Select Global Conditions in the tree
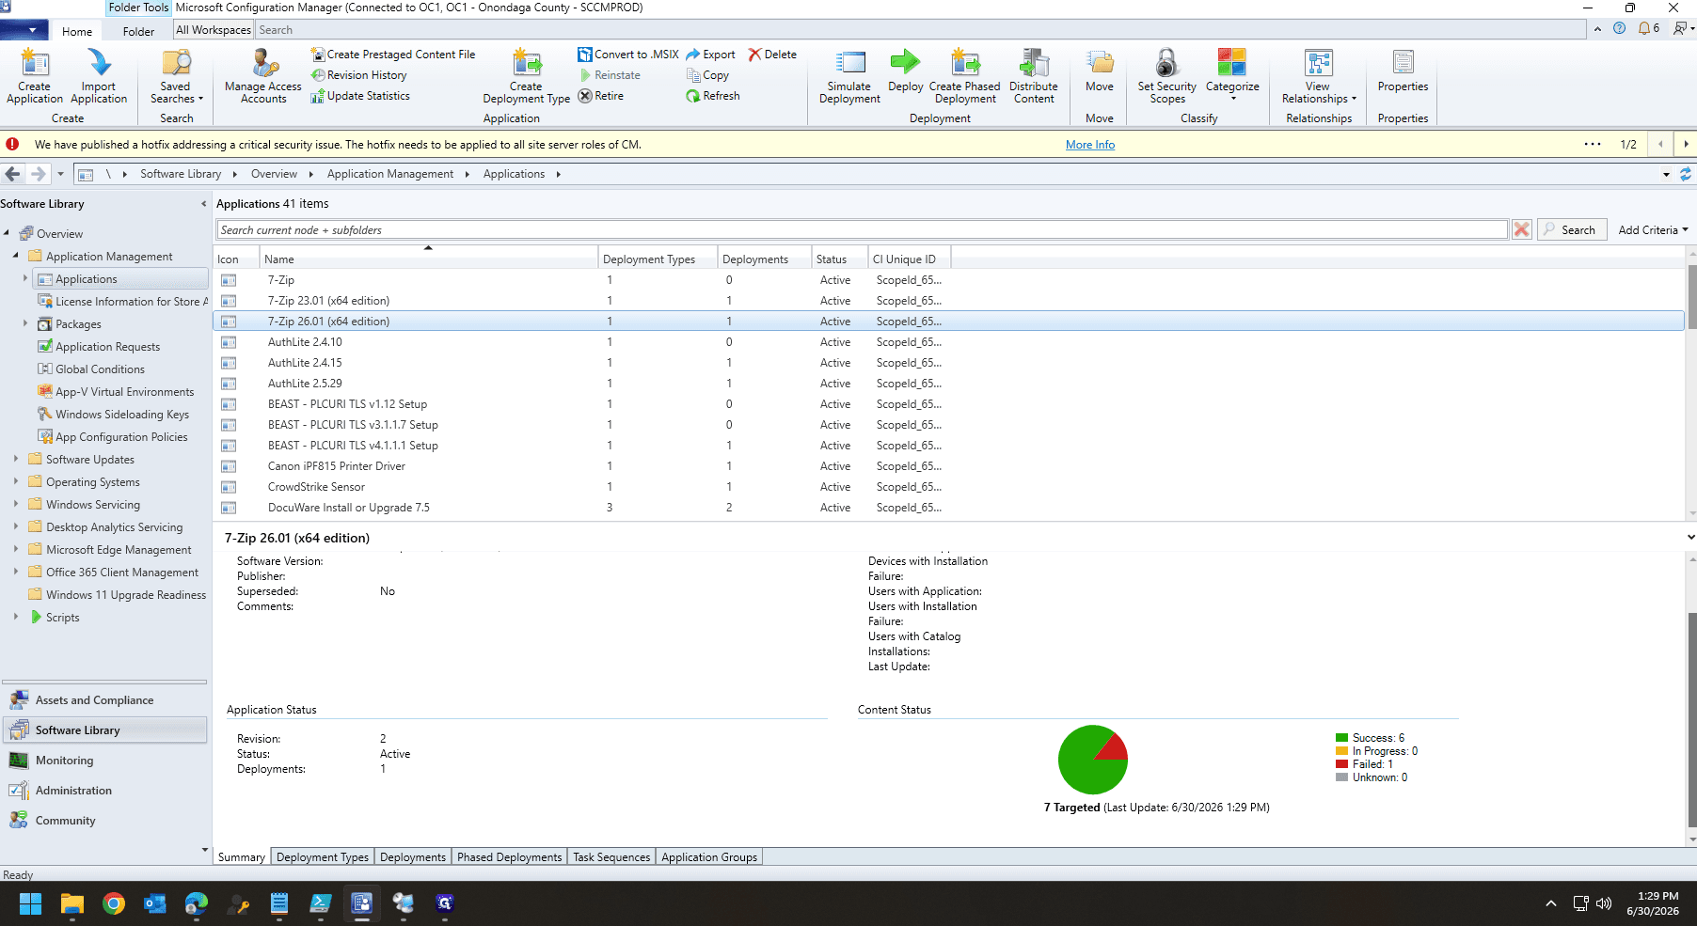Image resolution: width=1697 pixels, height=926 pixels. pyautogui.click(x=100, y=369)
